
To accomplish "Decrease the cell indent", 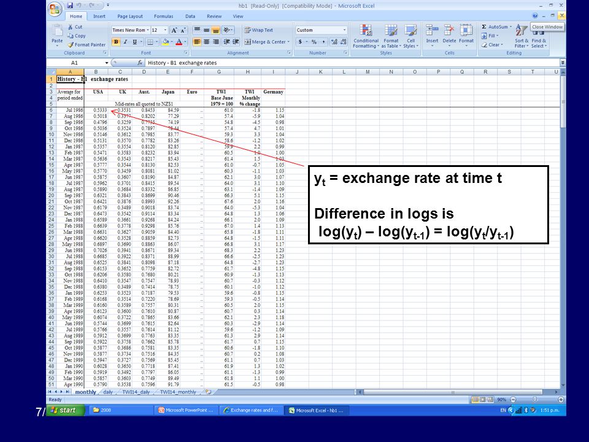I will (226, 42).
